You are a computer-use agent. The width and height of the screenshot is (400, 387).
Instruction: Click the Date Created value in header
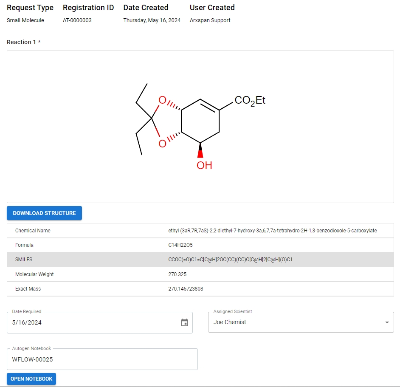[x=152, y=20]
